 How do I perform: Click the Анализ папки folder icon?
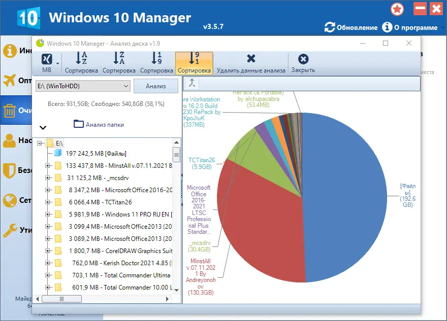[x=79, y=124]
